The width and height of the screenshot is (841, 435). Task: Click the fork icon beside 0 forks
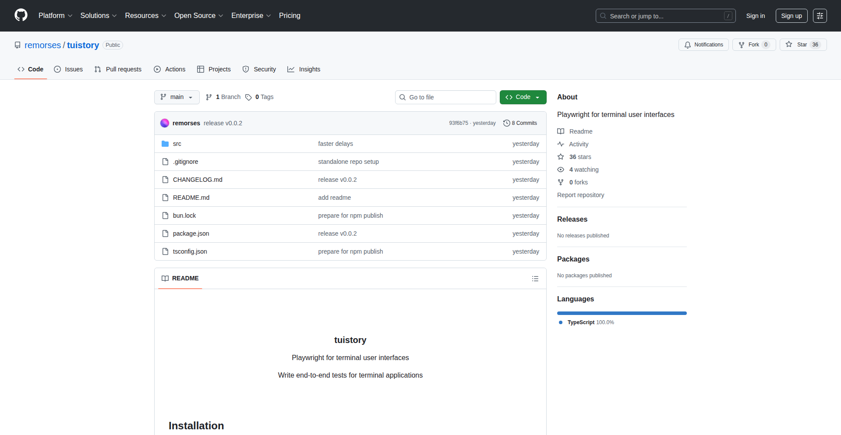point(561,182)
